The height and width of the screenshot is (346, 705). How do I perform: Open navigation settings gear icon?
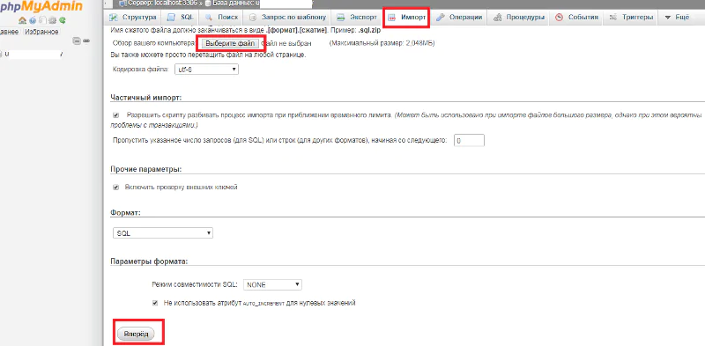click(53, 20)
